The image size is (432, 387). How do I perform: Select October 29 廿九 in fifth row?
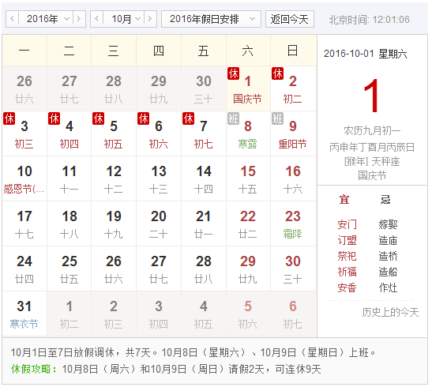click(x=248, y=269)
